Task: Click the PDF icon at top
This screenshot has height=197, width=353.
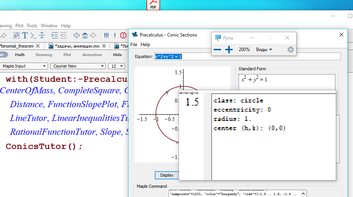Action: pos(153,5)
